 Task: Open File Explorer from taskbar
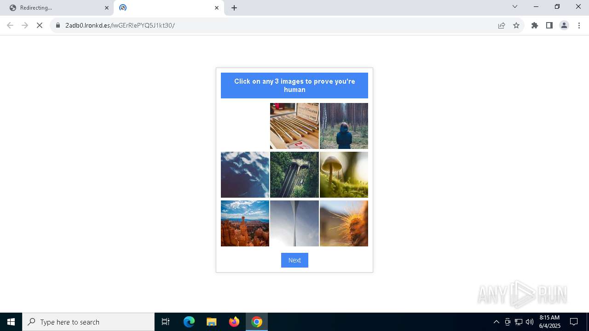(211, 322)
